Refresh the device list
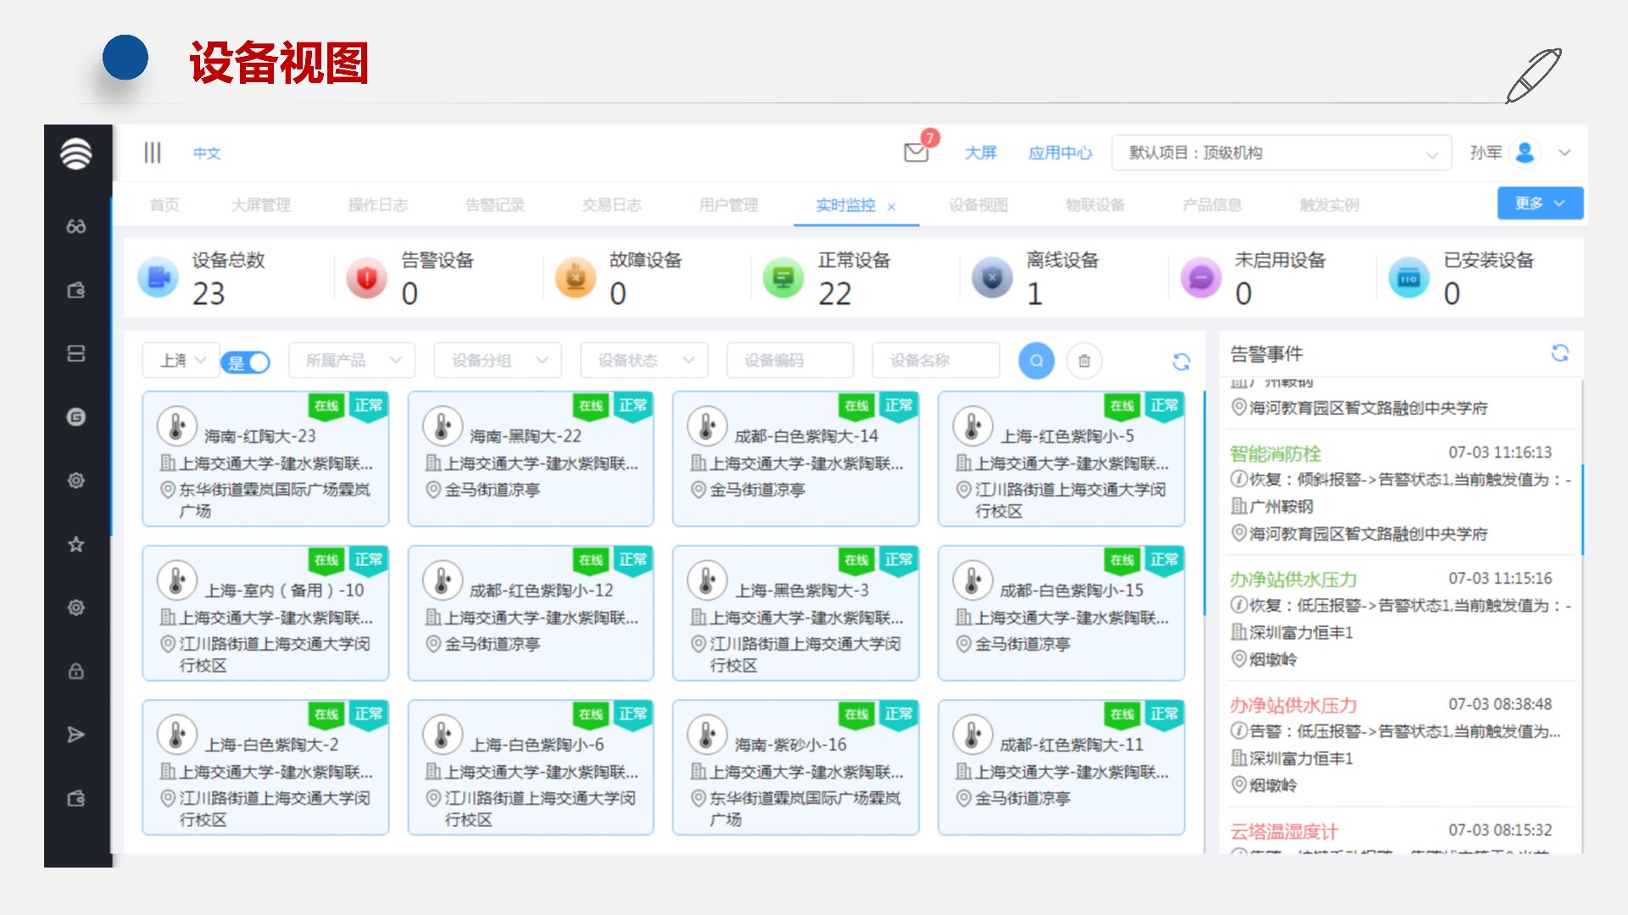Screen dimensions: 1628x915 click(1181, 362)
